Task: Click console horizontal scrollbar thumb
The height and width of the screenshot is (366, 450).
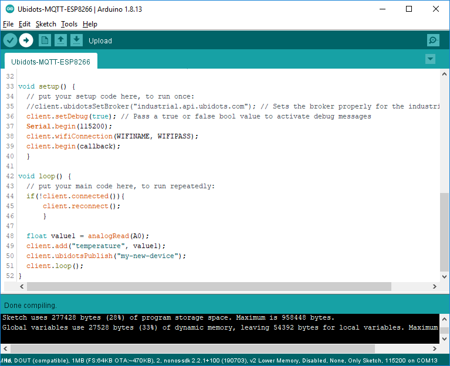Action: tap(192, 349)
